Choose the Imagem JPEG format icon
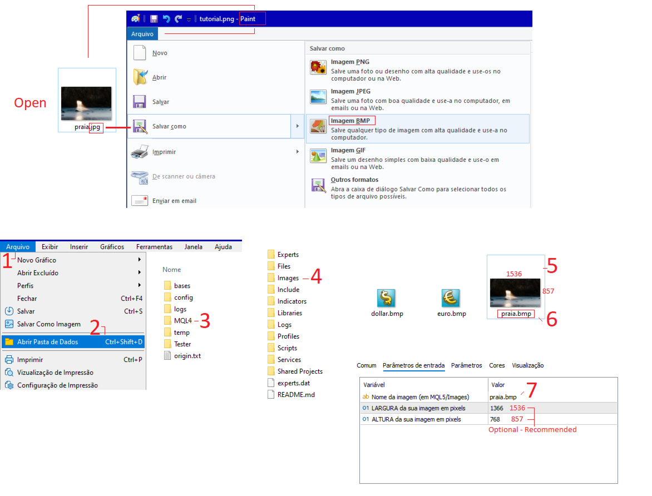 tap(318, 97)
